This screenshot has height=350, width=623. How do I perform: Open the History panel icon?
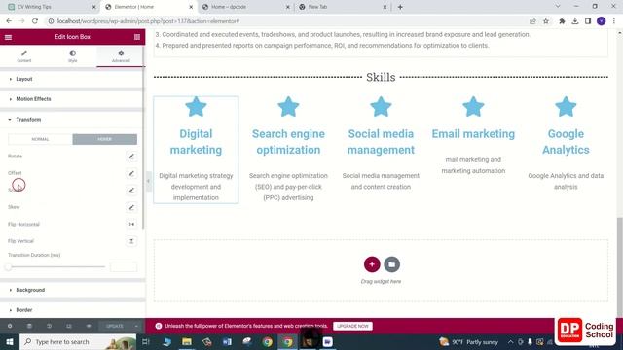[50, 326]
